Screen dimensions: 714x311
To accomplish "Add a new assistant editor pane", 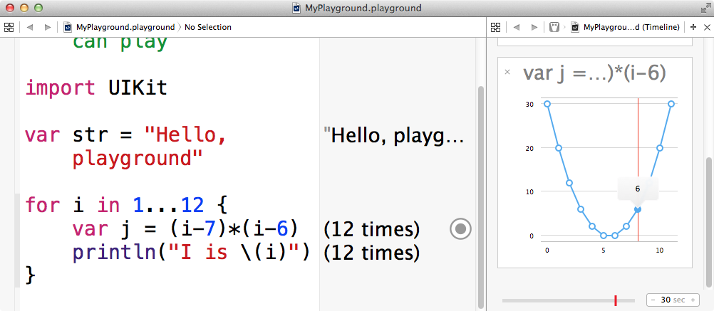I will pyautogui.click(x=693, y=27).
